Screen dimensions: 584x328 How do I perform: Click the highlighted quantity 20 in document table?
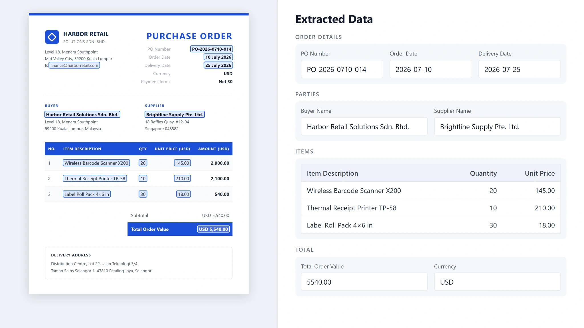tap(143, 163)
